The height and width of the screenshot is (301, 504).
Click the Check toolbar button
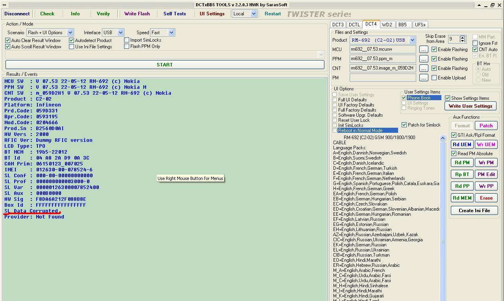click(47, 14)
